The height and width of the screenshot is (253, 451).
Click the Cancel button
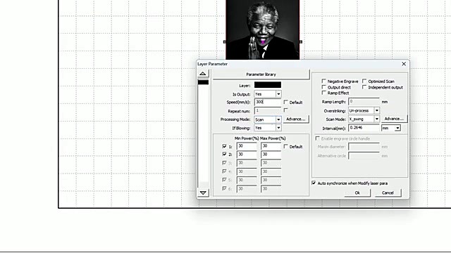[x=388, y=193]
